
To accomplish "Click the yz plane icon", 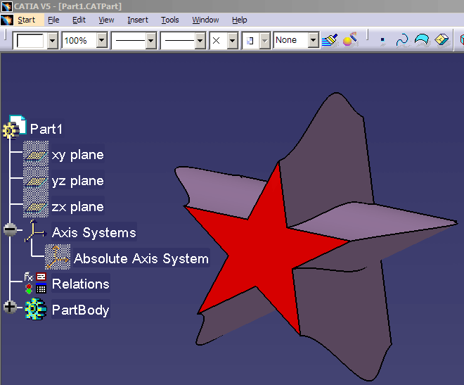I will (36, 179).
